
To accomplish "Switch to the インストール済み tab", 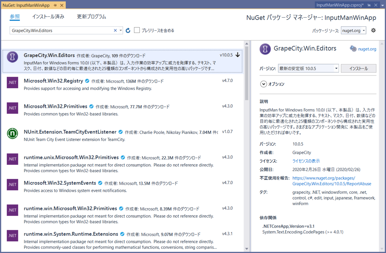I will click(x=48, y=17).
